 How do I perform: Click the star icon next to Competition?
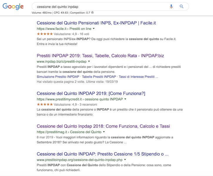click(x=93, y=13)
